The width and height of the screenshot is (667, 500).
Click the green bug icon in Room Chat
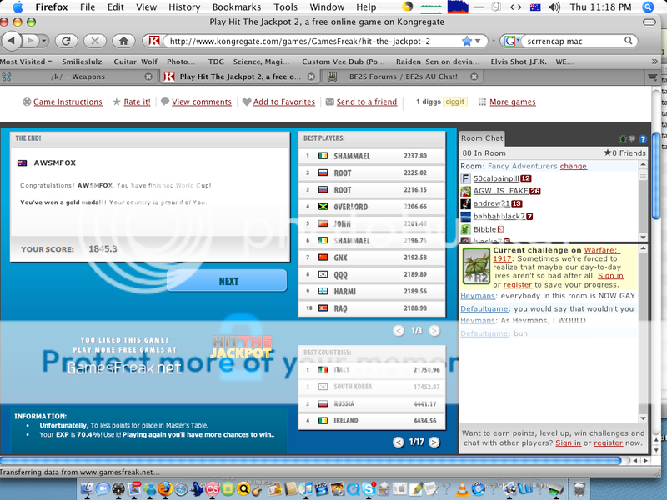623,138
